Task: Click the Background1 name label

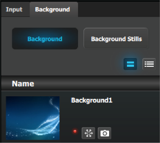Action: [x=92, y=100]
